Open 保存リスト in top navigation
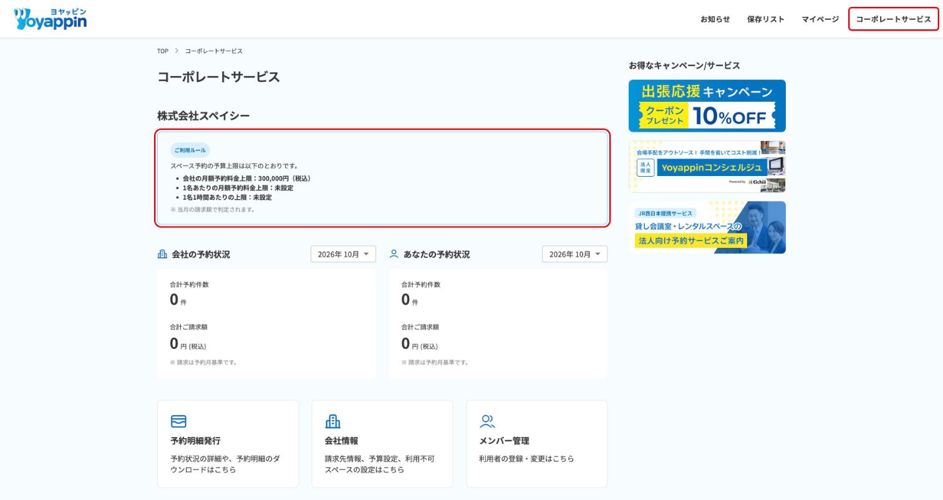943x500 pixels. click(765, 19)
